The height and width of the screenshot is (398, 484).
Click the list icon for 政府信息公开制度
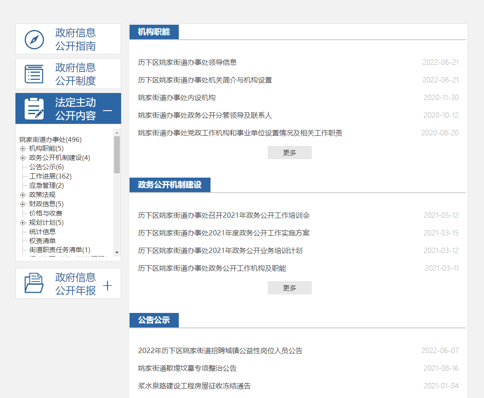[34, 74]
